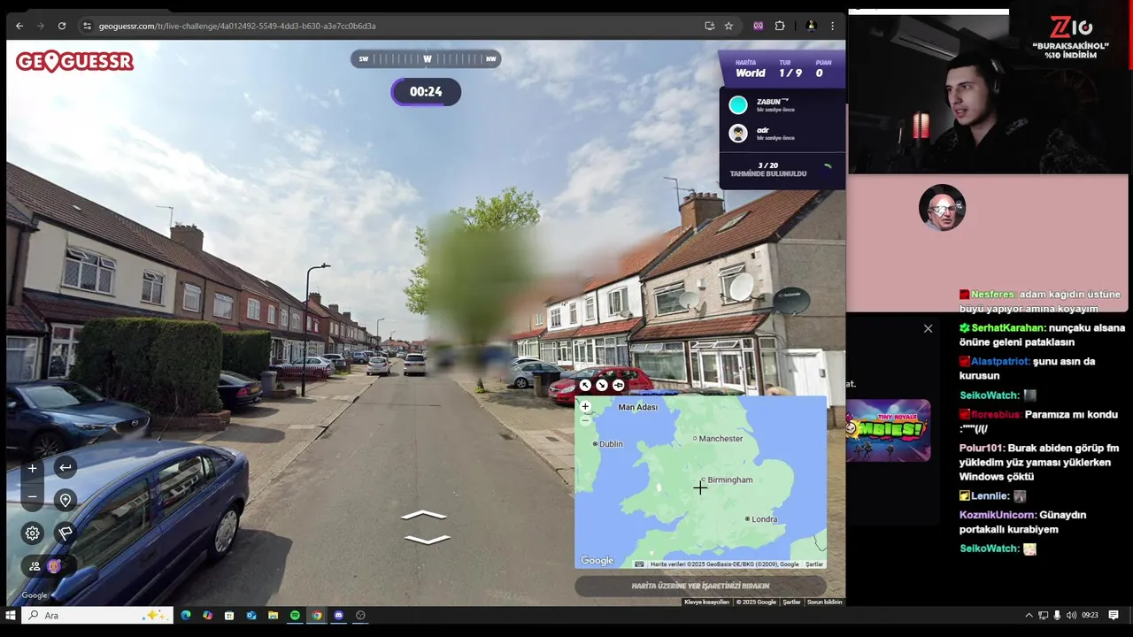The width and height of the screenshot is (1133, 637).
Task: Open the install/cast icon in the address bar
Action: coord(709,26)
